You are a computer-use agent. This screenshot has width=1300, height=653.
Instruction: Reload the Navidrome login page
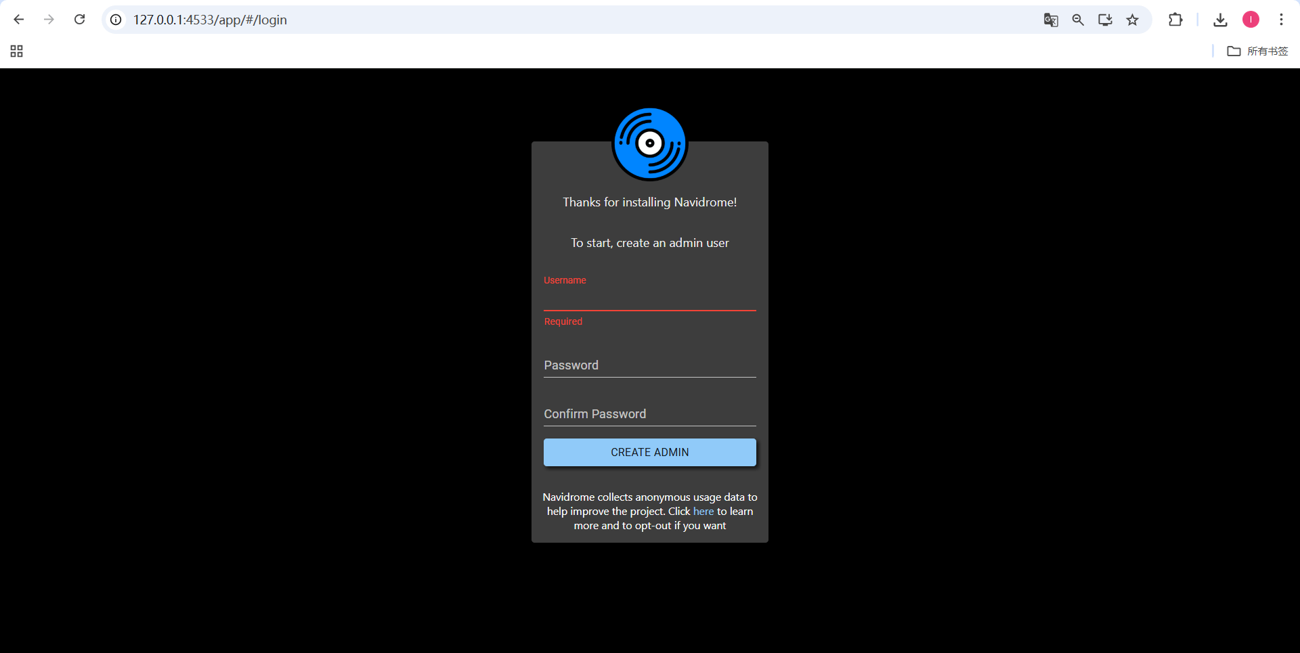click(x=79, y=20)
